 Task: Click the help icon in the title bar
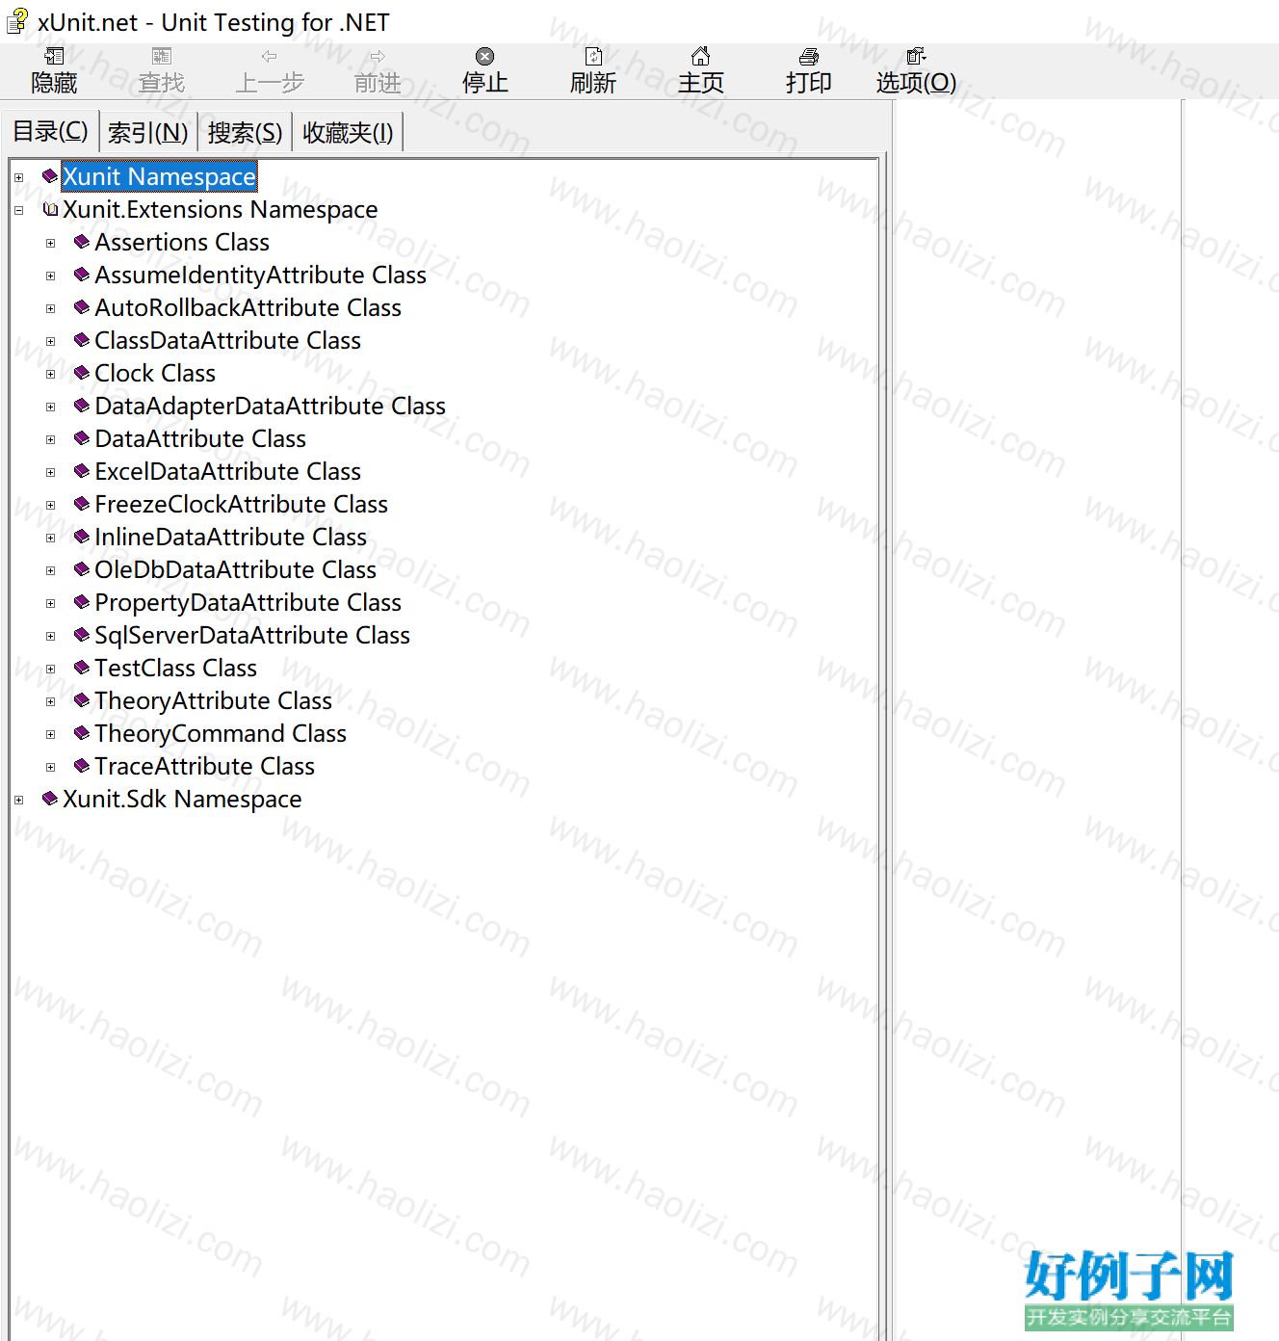click(x=17, y=21)
